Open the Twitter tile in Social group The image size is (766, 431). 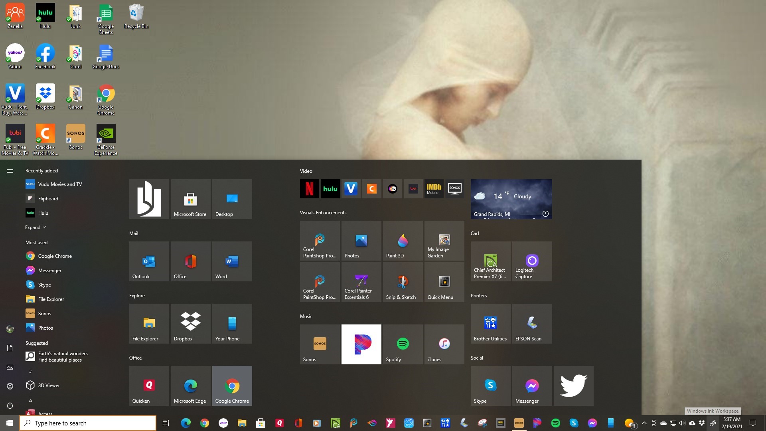coord(573,386)
